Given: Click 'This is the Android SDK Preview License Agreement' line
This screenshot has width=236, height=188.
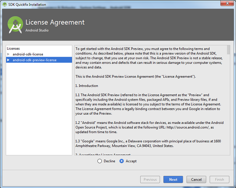Looking at the screenshot, I should pyautogui.click(x=135, y=77).
